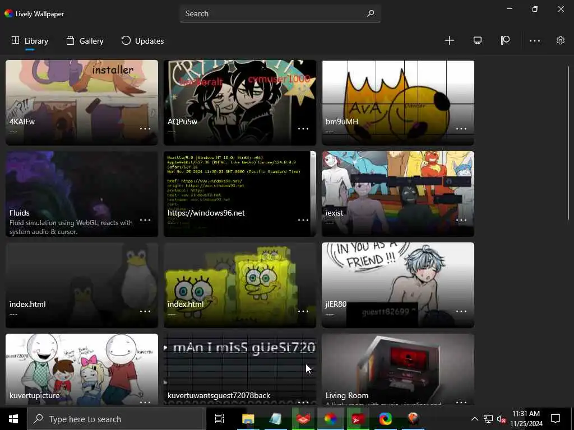Screen dimensions: 574x430
Task: Switch to the Gallery tab
Action: [x=85, y=41]
